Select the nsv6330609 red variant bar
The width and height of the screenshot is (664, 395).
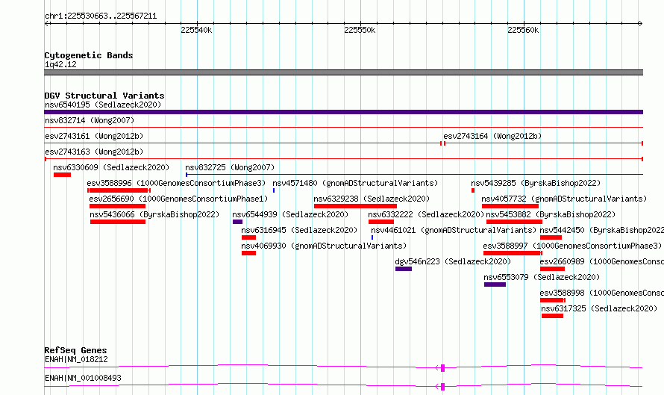(62, 175)
